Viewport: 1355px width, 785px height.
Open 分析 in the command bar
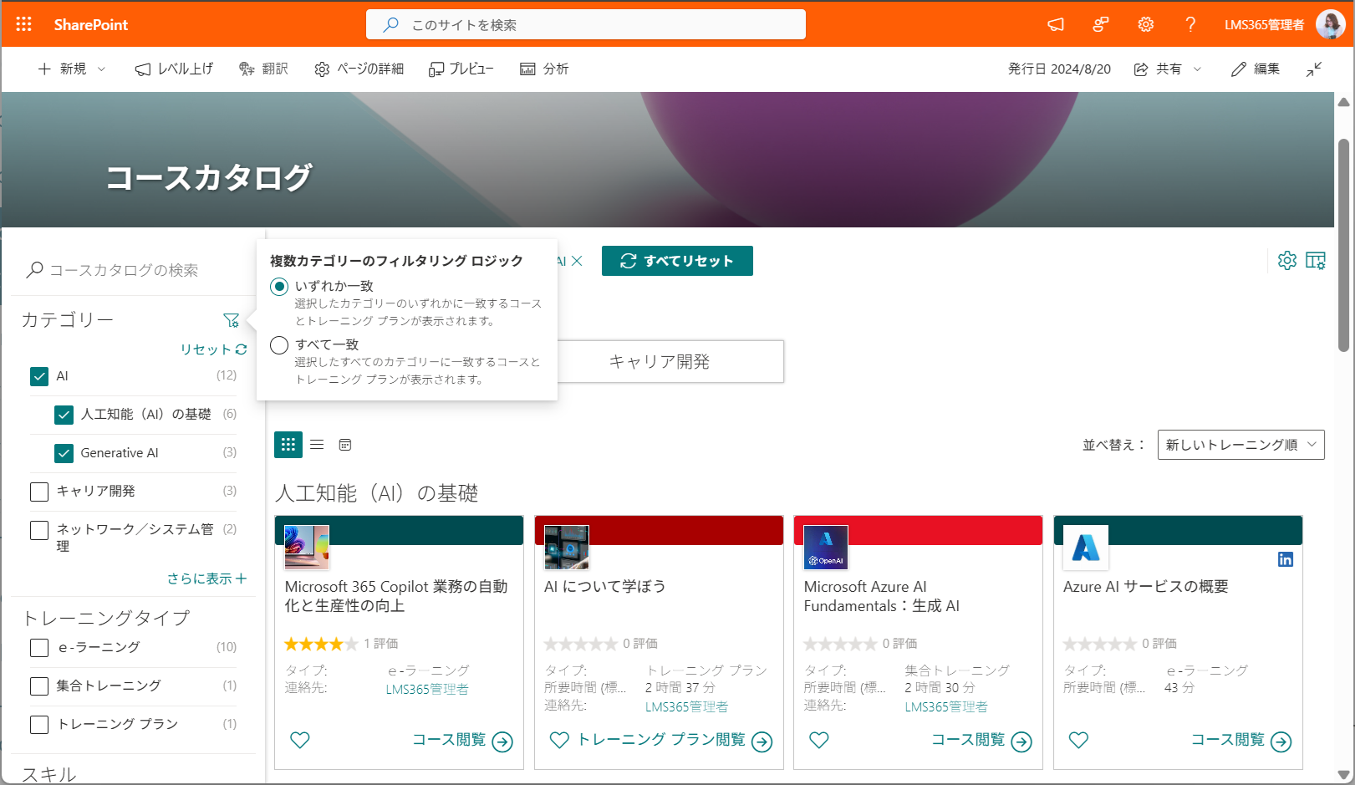(x=544, y=69)
